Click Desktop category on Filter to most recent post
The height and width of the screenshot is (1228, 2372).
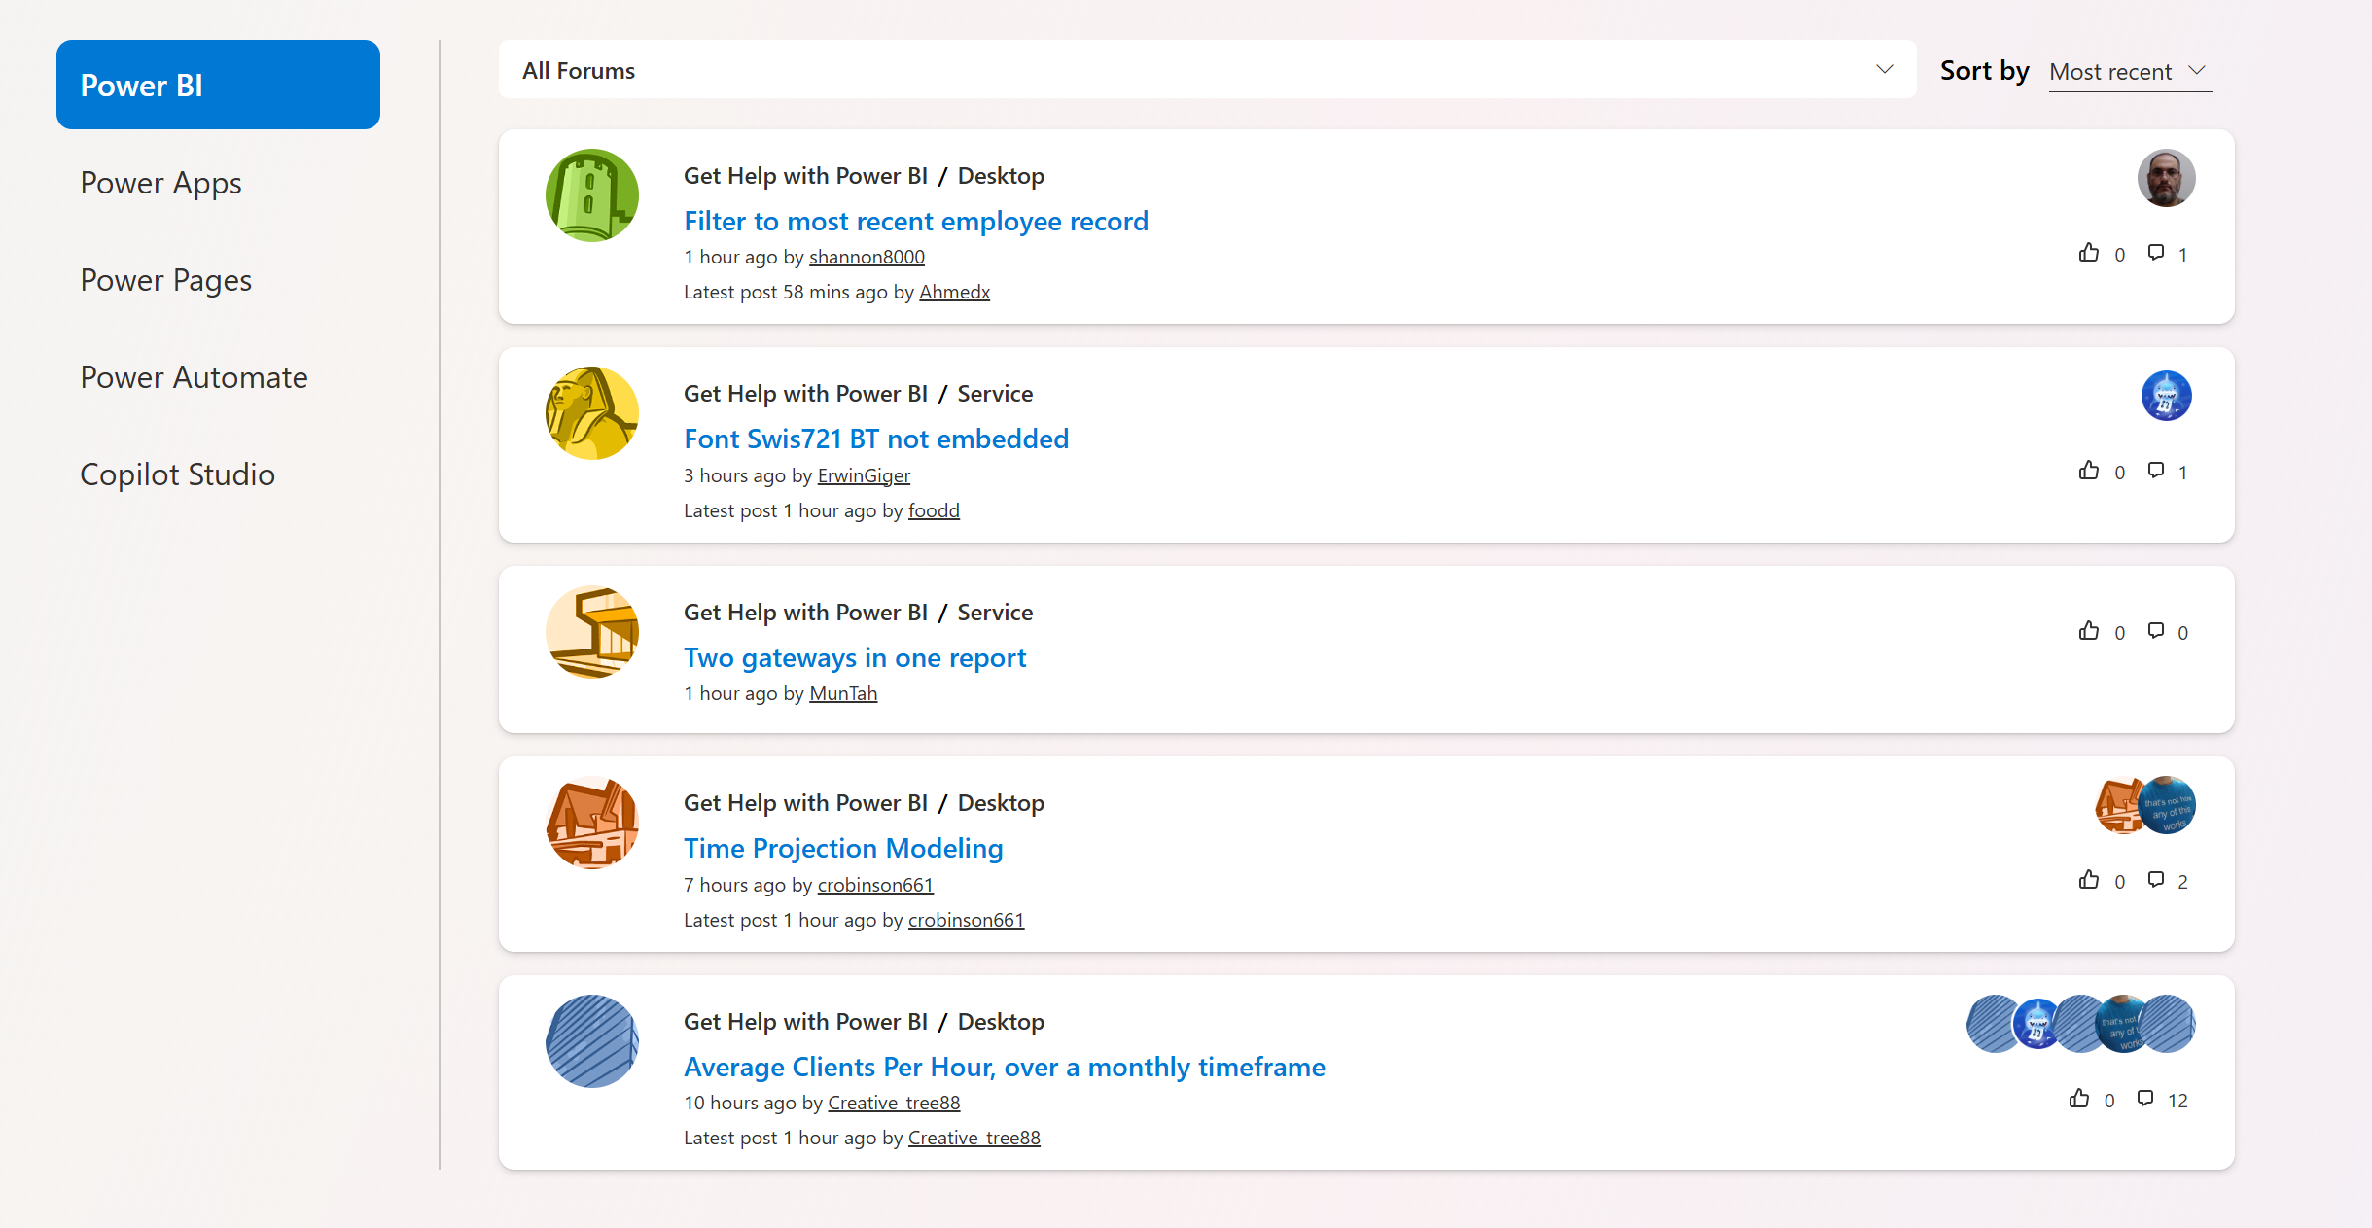(x=1001, y=176)
